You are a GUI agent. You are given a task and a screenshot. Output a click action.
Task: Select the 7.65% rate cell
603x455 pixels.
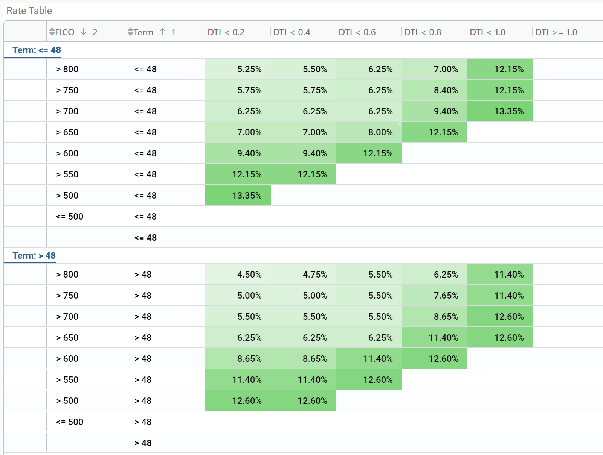(x=435, y=295)
